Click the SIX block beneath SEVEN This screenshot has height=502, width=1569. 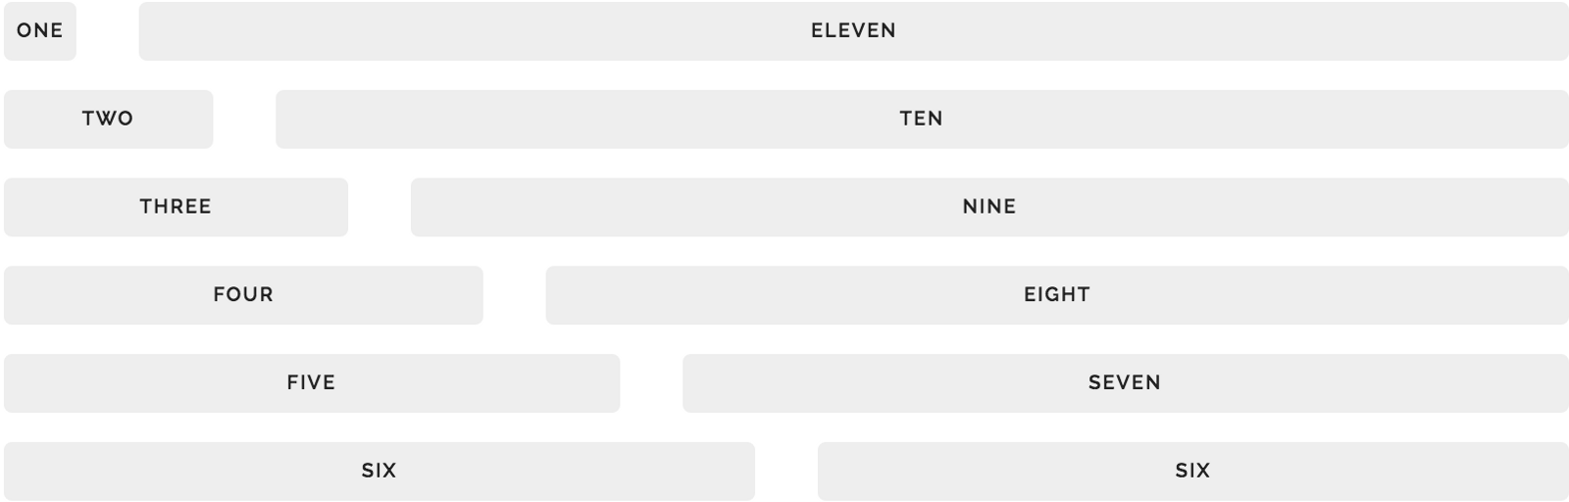click(x=1192, y=472)
